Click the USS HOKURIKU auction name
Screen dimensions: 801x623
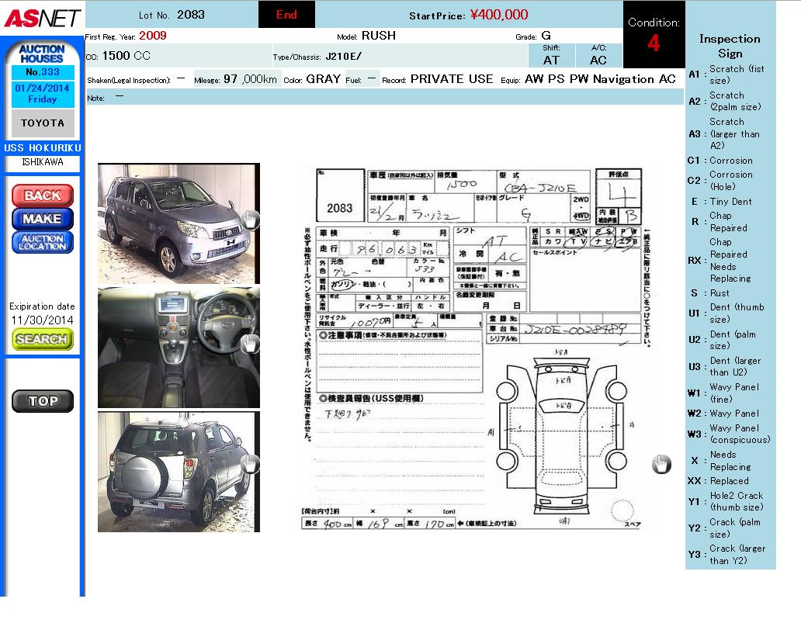point(43,147)
